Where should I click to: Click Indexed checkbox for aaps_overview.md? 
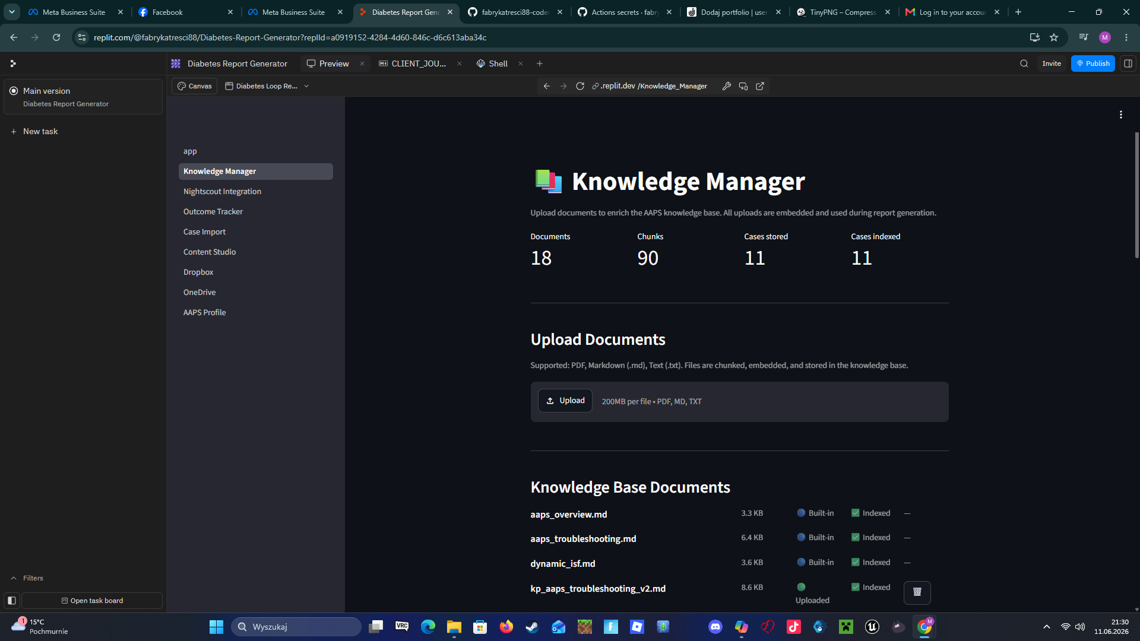pos(855,513)
